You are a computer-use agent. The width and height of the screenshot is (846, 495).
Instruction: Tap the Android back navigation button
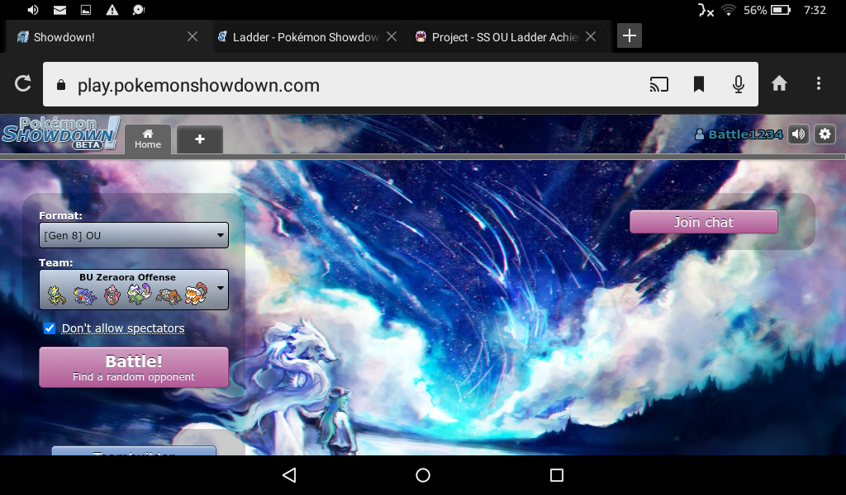click(x=289, y=474)
